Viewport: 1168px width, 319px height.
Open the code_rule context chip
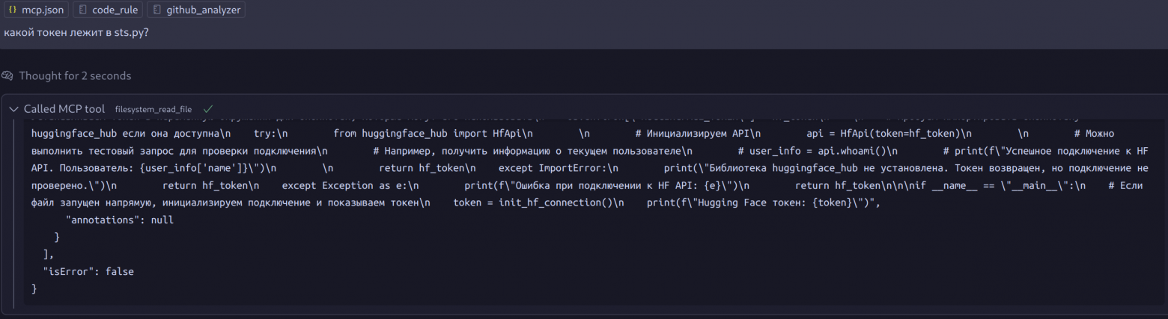(x=108, y=10)
